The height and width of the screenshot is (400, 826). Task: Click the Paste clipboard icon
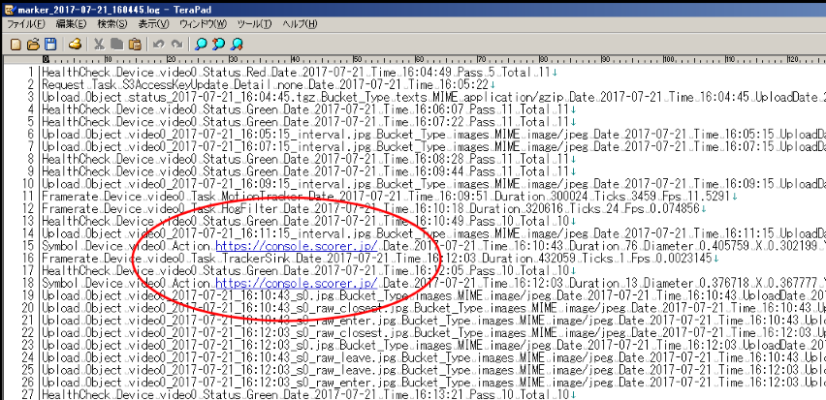[x=135, y=45]
